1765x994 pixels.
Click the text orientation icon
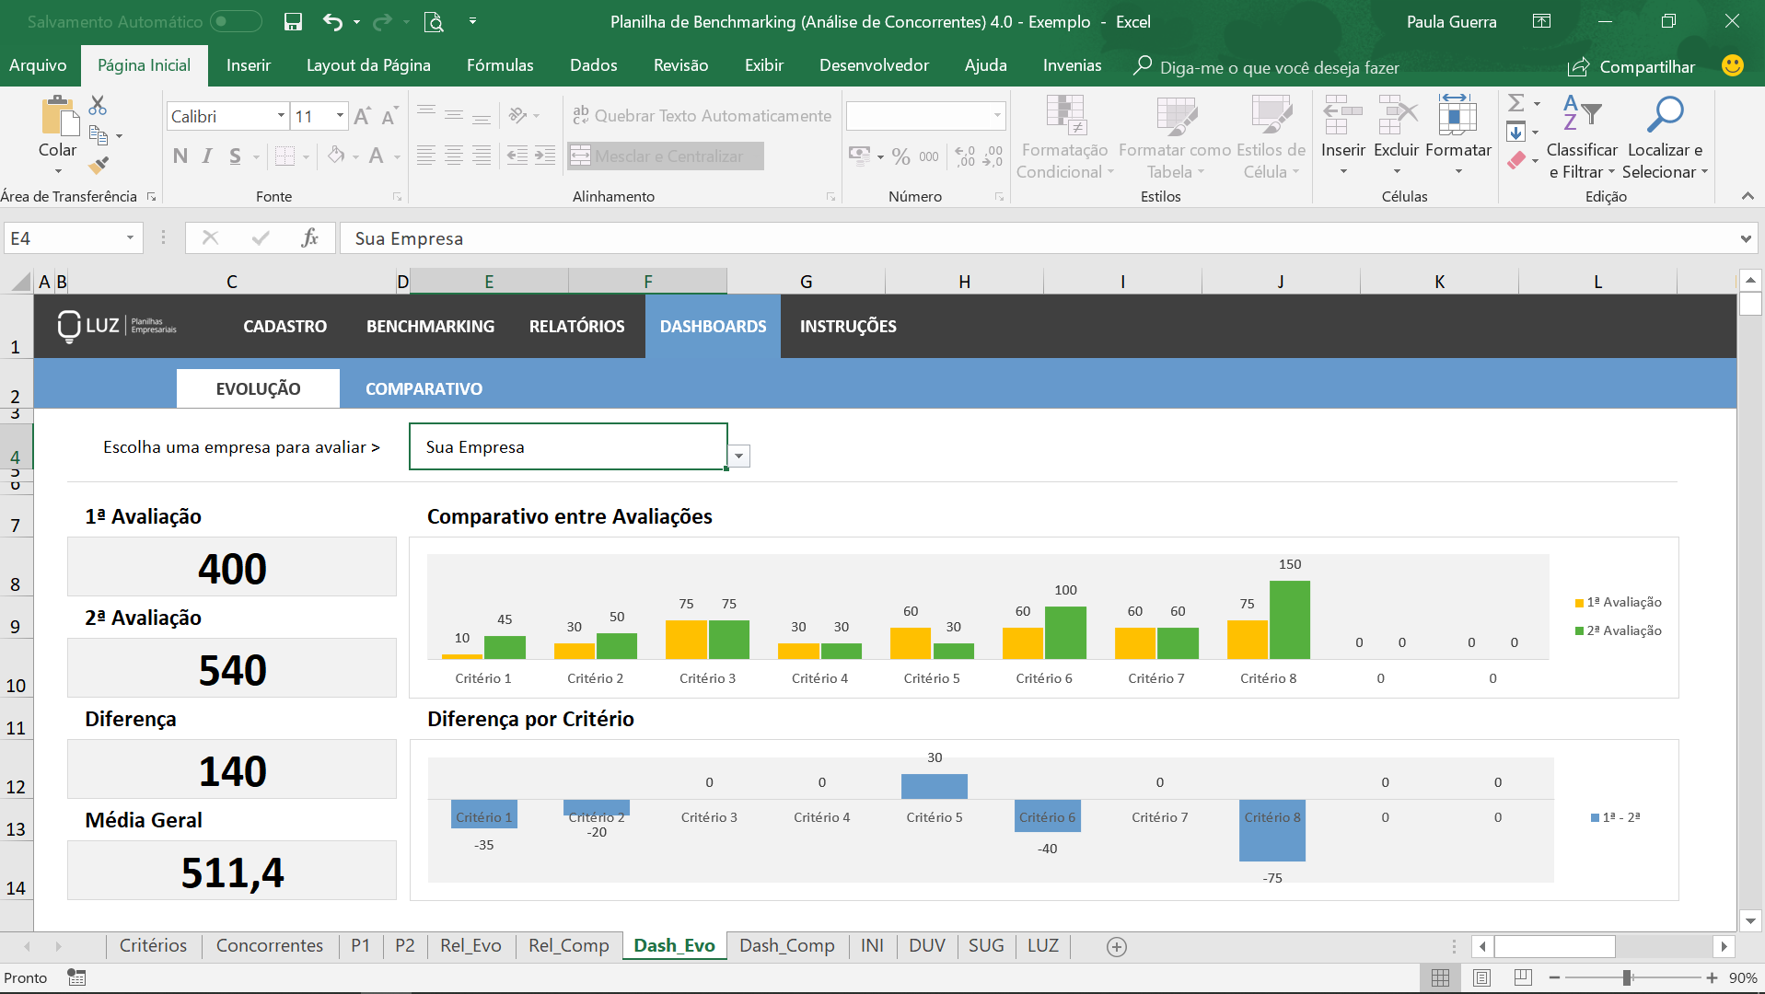coord(518,115)
